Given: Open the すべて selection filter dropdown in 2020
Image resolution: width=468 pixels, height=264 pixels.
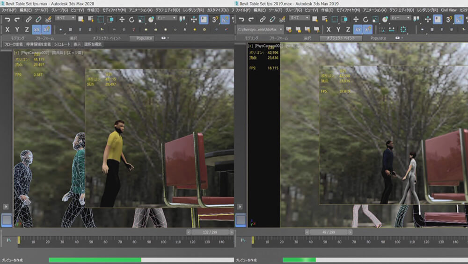Looking at the screenshot, I should point(66,18).
